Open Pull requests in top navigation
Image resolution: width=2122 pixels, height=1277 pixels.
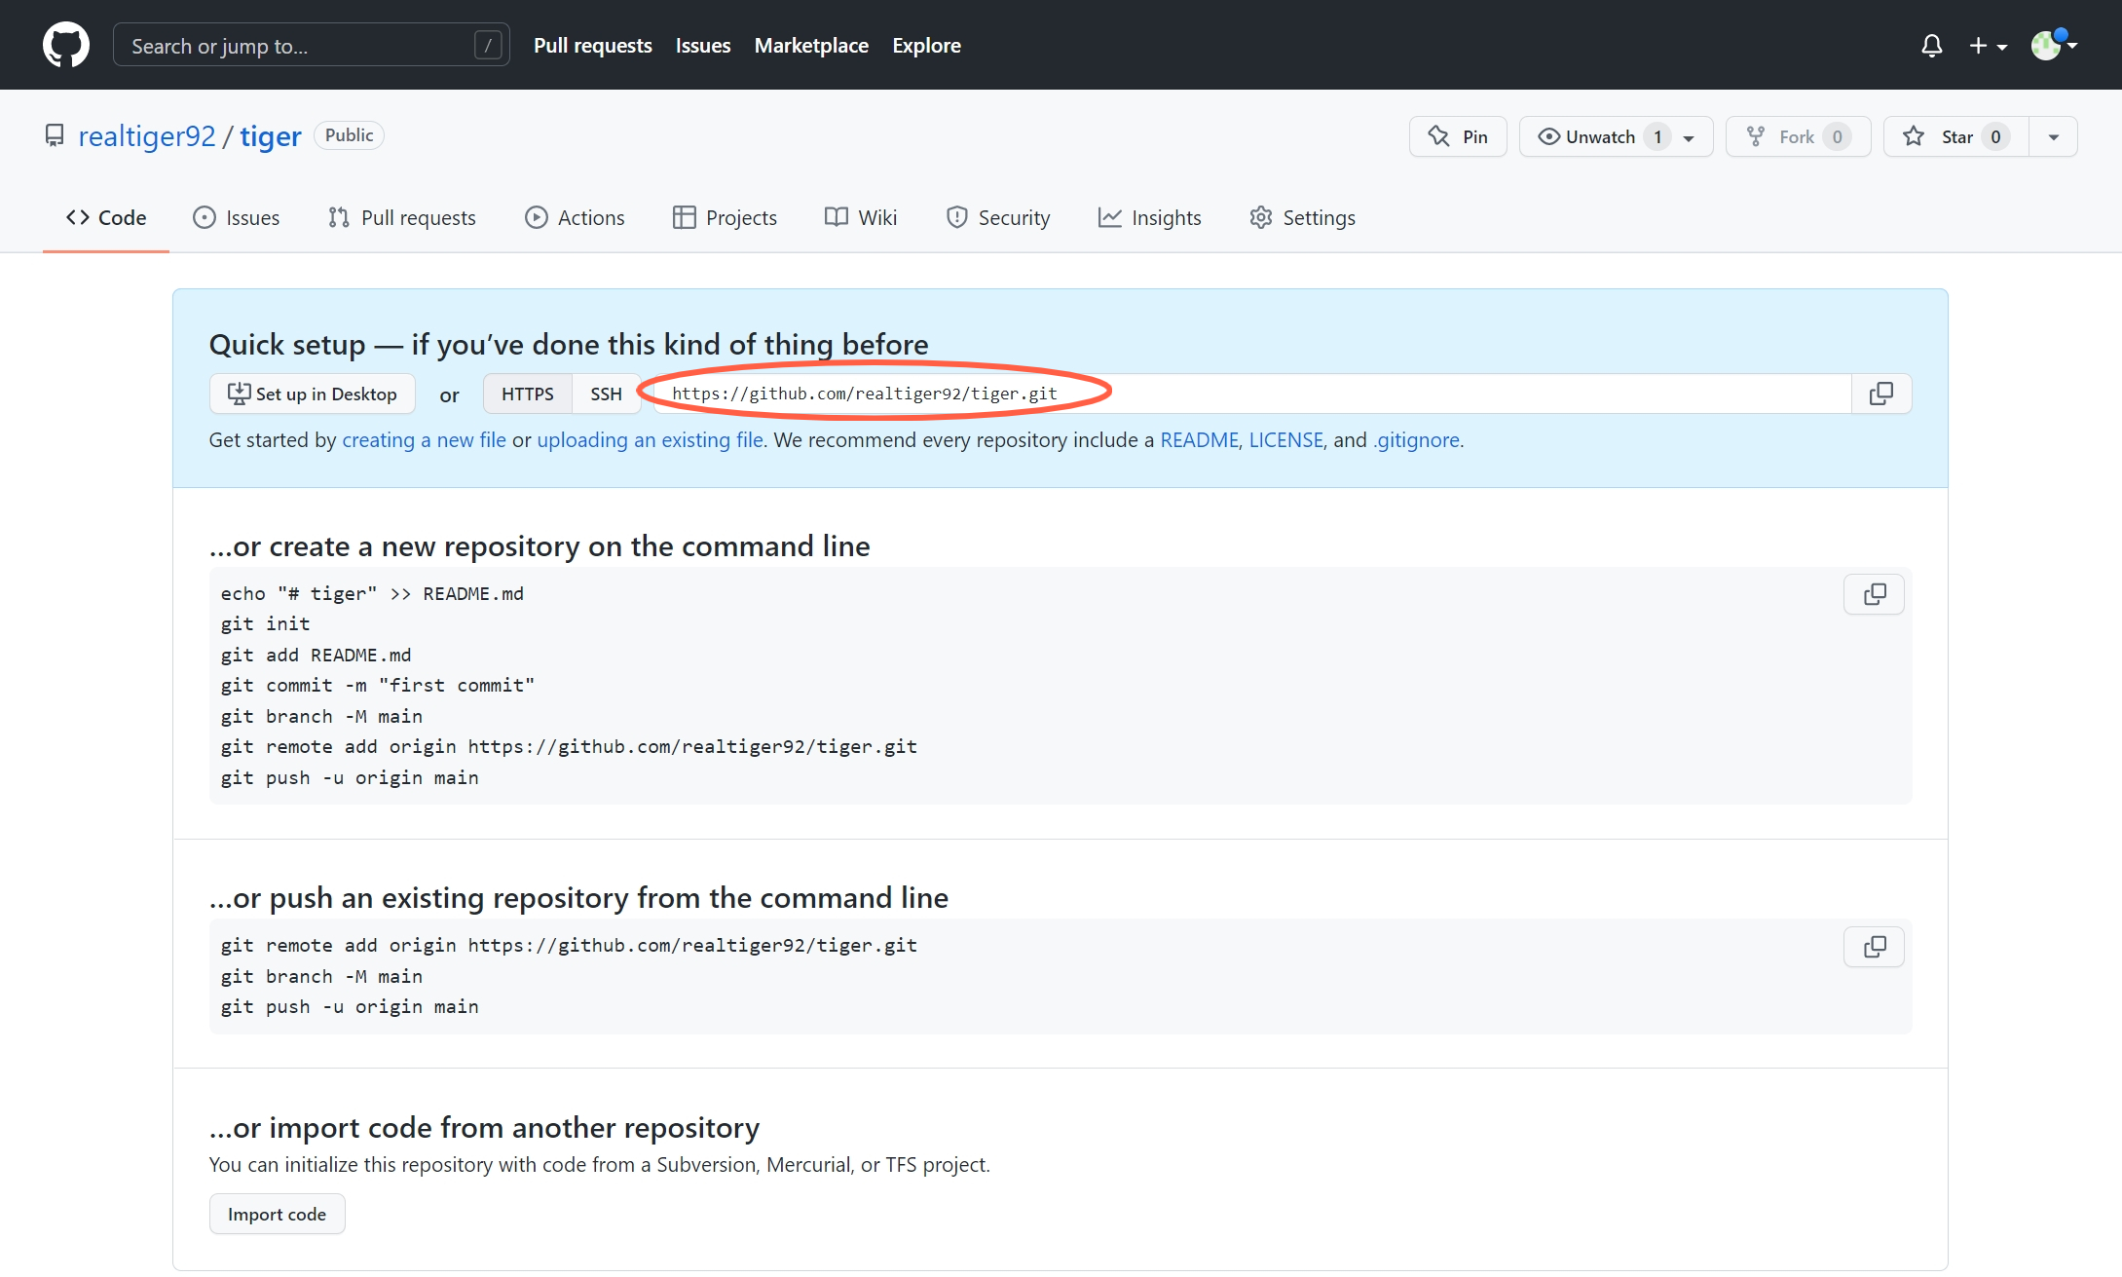pyautogui.click(x=593, y=46)
